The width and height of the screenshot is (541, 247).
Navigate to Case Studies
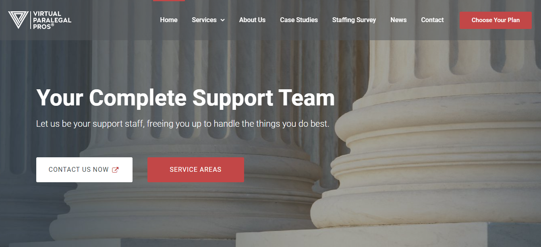pos(299,20)
